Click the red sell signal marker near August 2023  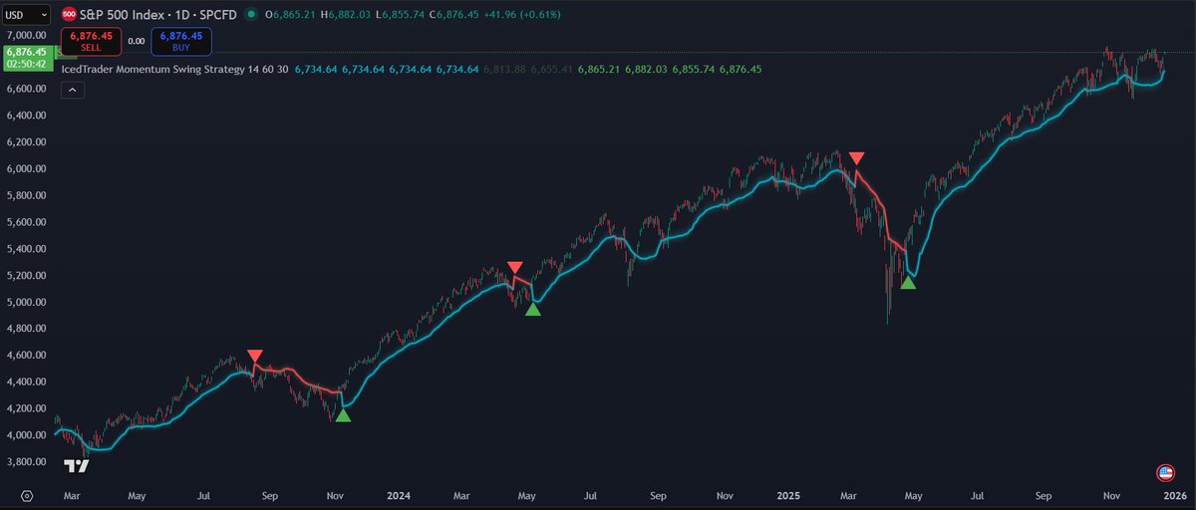(255, 357)
